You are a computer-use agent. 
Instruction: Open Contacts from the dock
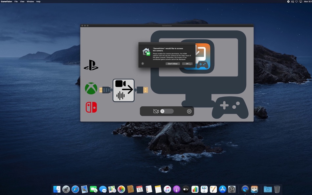pos(130,189)
